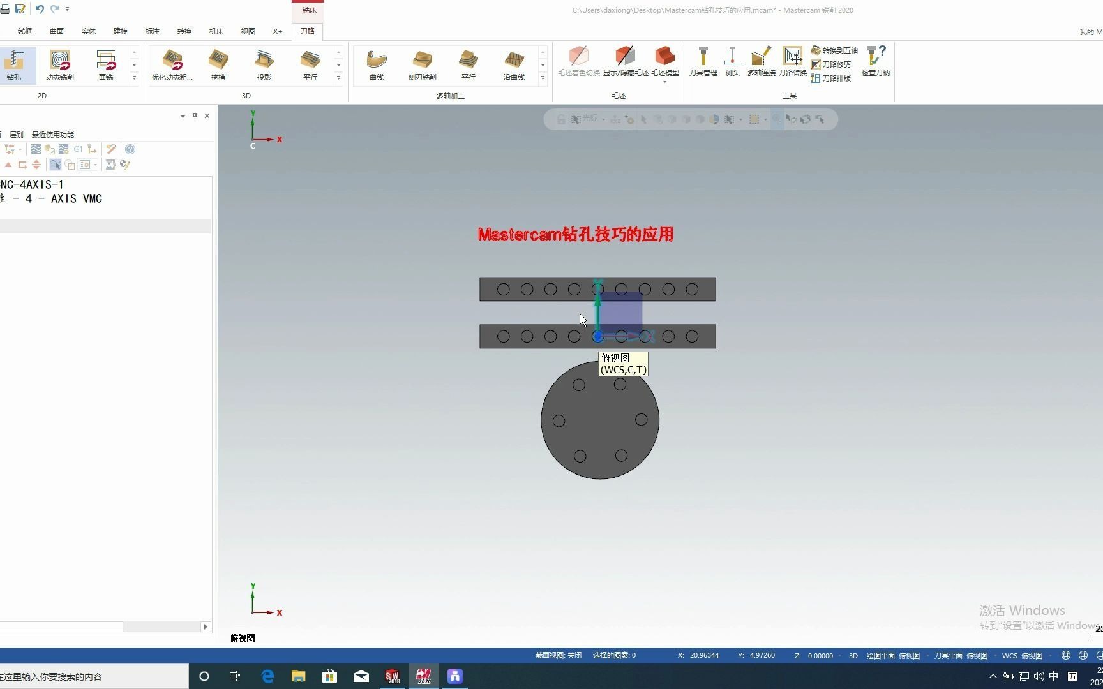Click the regenerate selected operations wave icon
This screenshot has height=689, width=1103.
36,149
